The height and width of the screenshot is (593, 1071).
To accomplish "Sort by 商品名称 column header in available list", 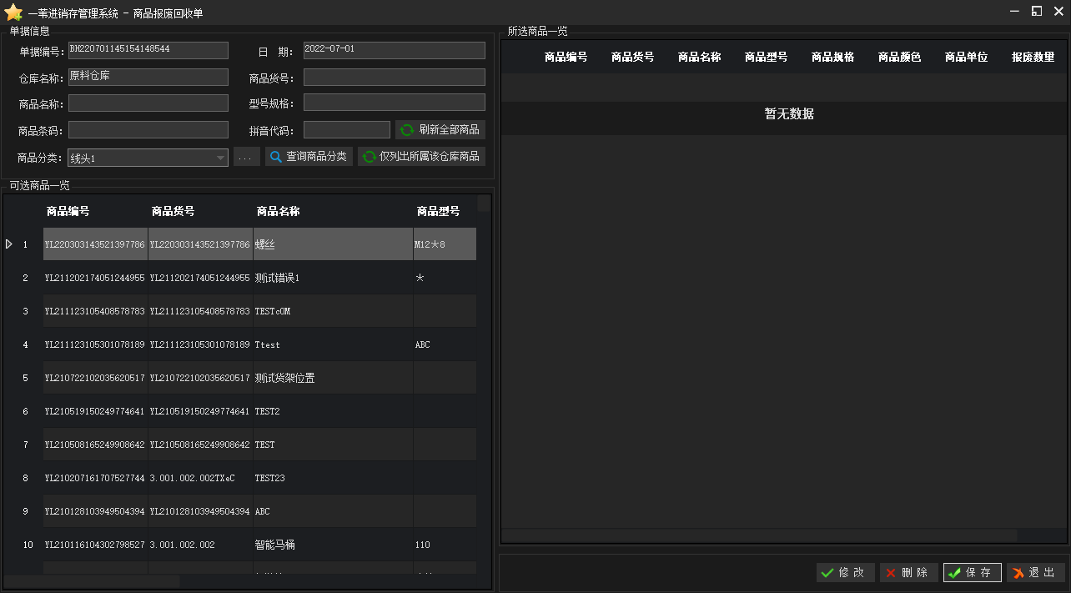I will point(278,212).
